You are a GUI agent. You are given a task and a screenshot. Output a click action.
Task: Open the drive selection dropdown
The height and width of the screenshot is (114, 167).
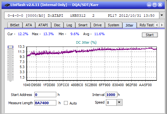tap(162, 16)
